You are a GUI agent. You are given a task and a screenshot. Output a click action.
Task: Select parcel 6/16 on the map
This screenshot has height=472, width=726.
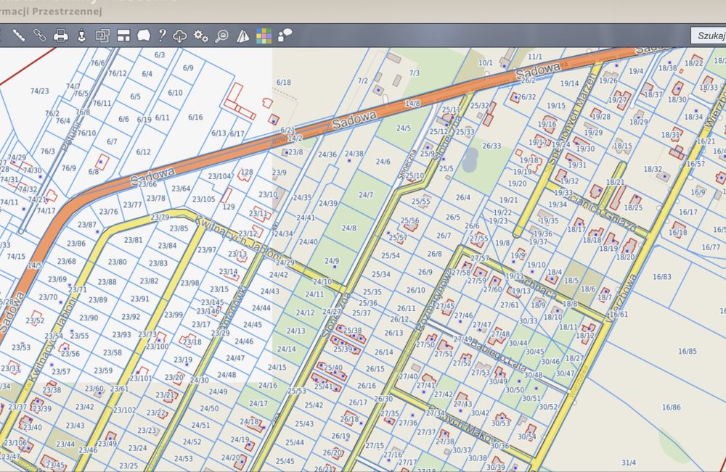[x=195, y=117]
